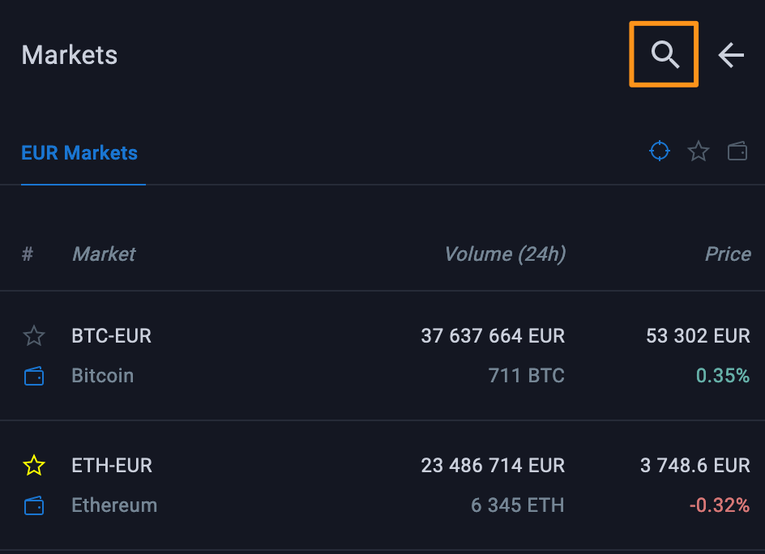Open the markets search magnifier
This screenshot has width=765, height=554.
665,55
